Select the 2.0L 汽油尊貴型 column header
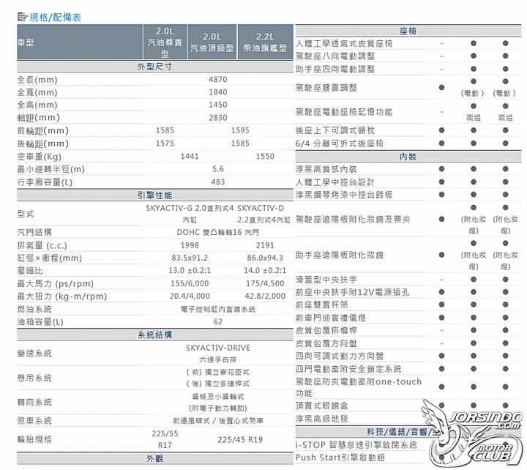This screenshot has width=527, height=470. (x=165, y=42)
